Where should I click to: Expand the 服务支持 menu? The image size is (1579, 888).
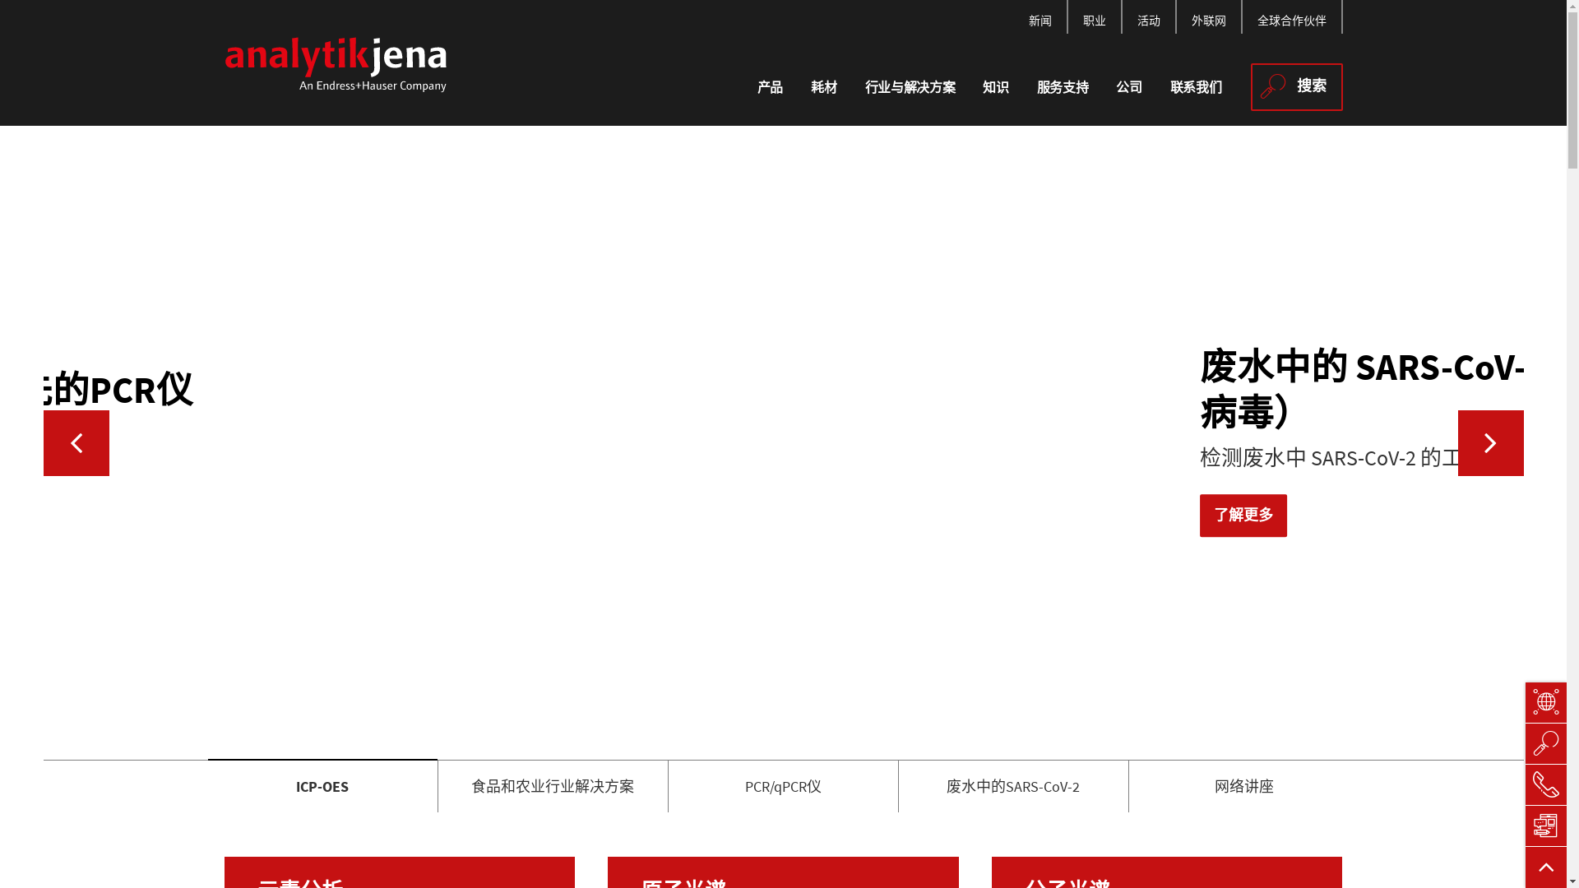[x=1062, y=87]
